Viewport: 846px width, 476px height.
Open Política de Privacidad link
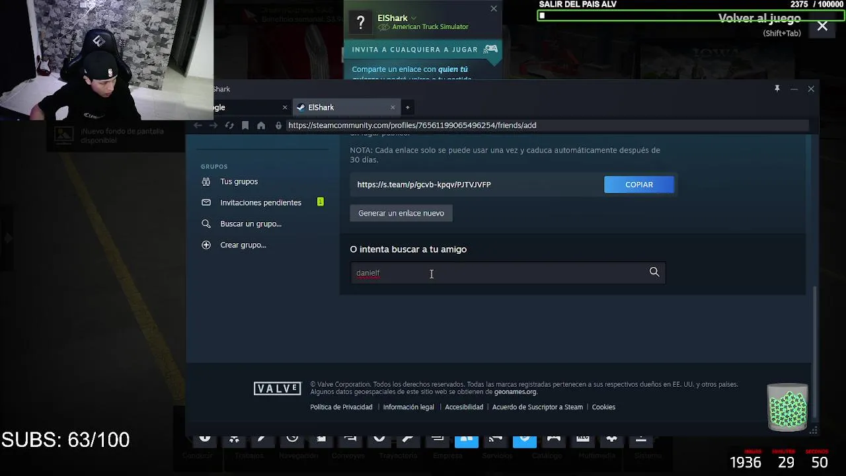tap(341, 407)
